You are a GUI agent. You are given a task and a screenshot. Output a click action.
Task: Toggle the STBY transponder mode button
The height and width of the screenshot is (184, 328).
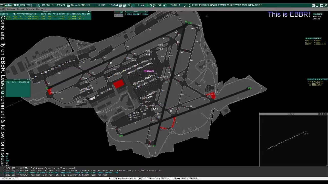pyautogui.click(x=150, y=5)
